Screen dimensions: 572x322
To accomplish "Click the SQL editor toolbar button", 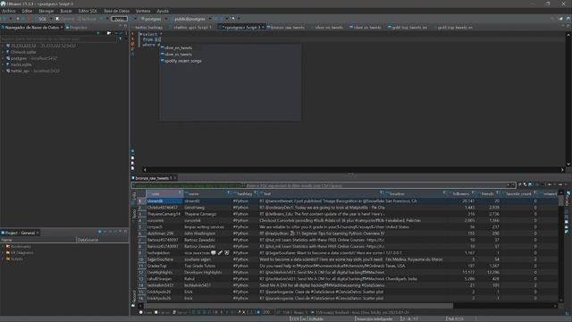I will click(x=41, y=19).
